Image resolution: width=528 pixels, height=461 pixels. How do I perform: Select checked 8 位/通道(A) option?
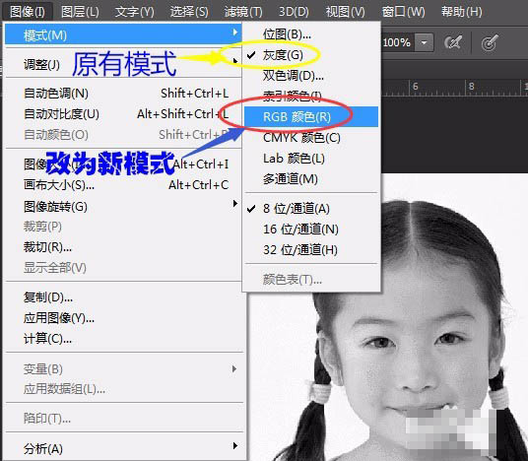click(311, 209)
